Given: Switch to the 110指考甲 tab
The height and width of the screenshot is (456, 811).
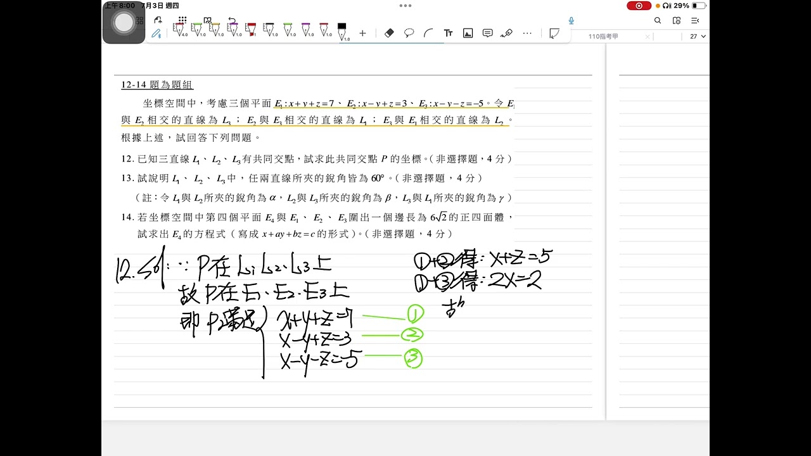Looking at the screenshot, I should pos(603,37).
